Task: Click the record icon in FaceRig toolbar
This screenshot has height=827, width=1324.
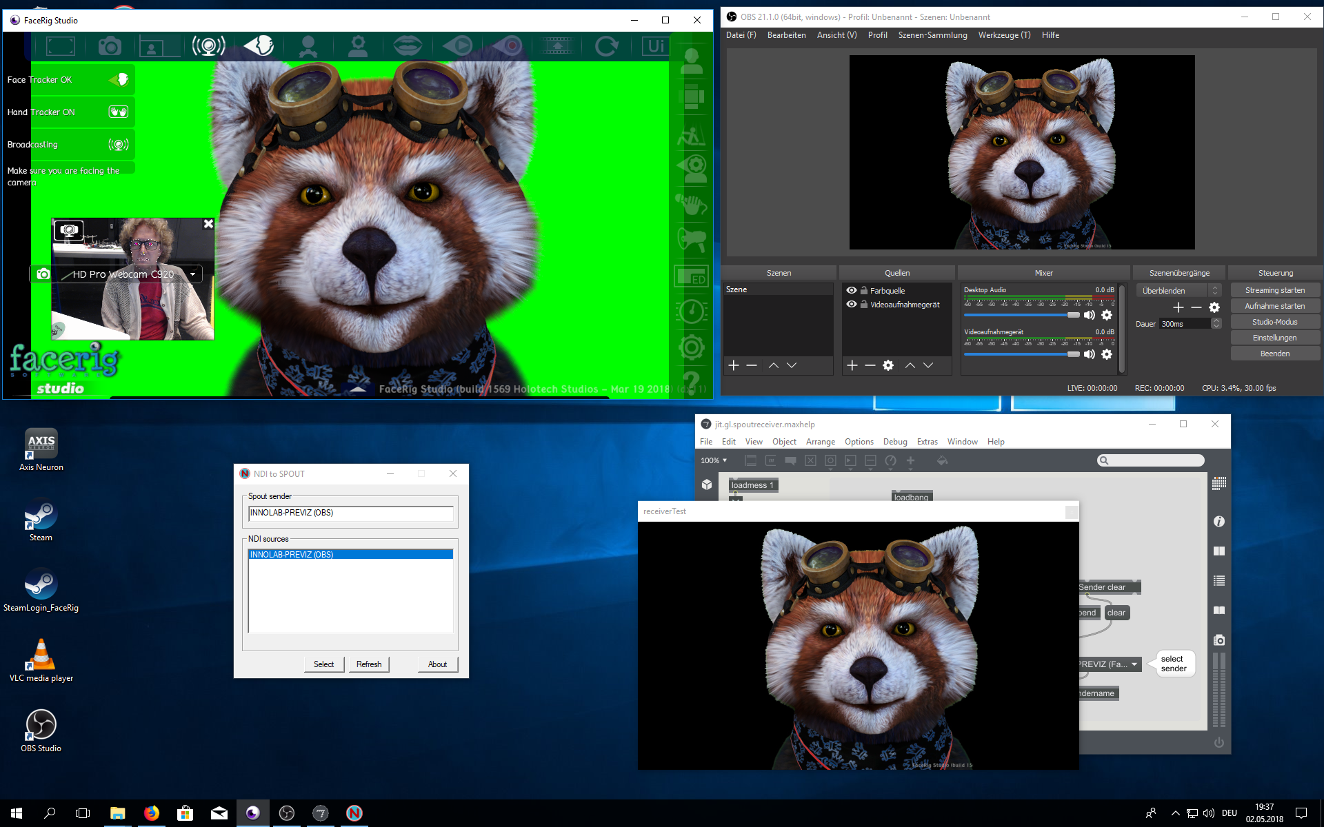Action: 505,46
